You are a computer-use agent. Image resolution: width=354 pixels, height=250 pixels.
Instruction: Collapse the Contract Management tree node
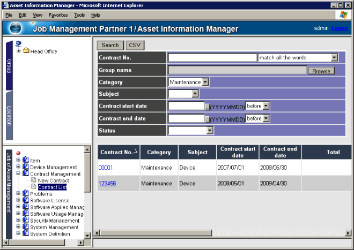pos(19,174)
